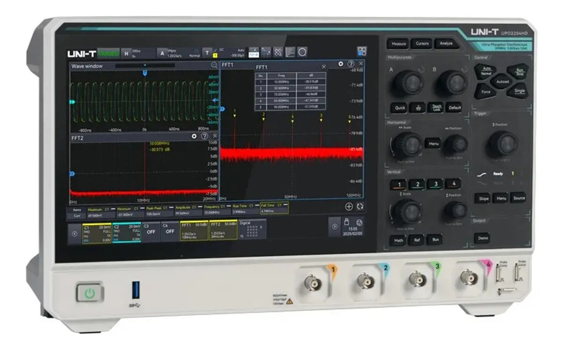Push the green power button

(x=90, y=294)
